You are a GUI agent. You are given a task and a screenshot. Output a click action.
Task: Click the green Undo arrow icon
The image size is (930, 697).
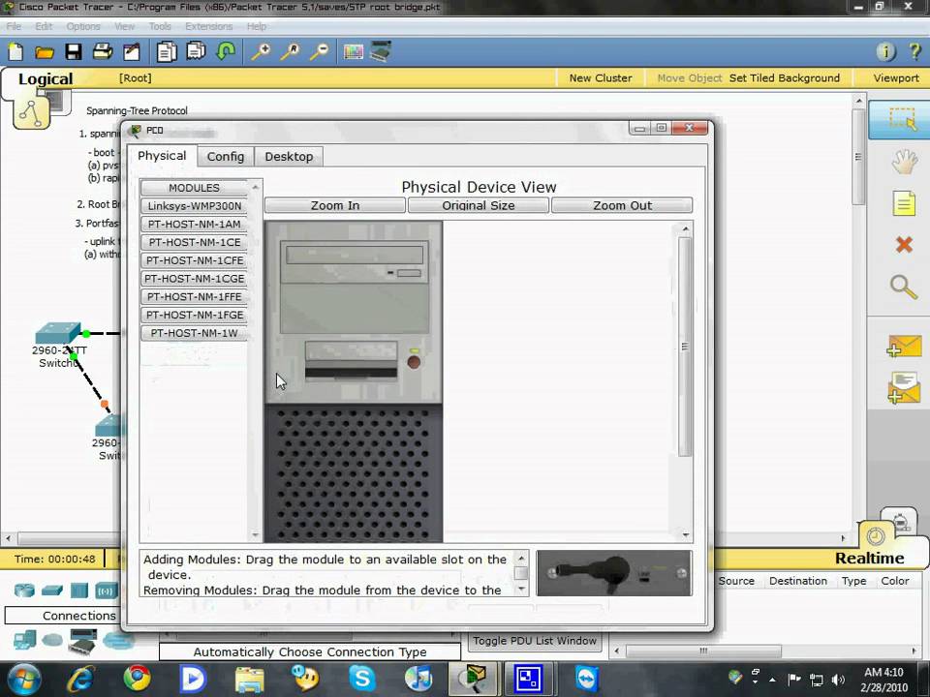[x=226, y=51]
